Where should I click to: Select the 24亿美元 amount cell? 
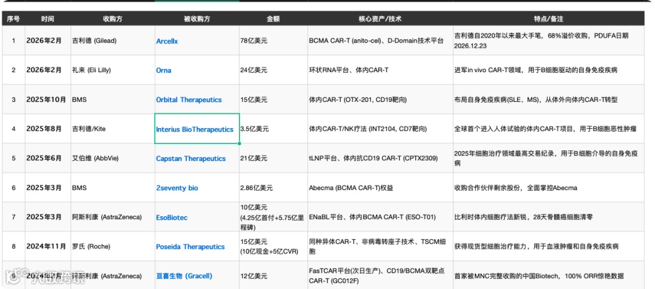[273, 70]
